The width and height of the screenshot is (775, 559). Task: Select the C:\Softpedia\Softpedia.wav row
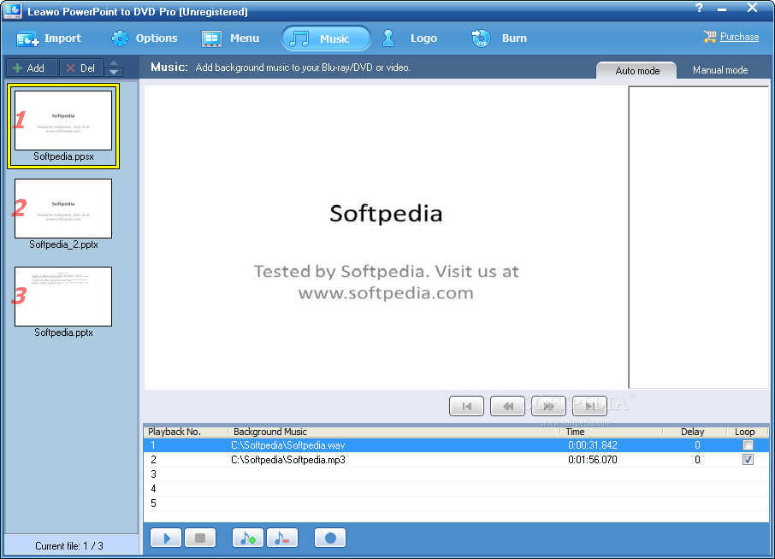pyautogui.click(x=456, y=445)
